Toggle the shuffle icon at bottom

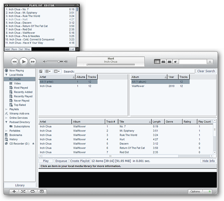(x=23, y=192)
